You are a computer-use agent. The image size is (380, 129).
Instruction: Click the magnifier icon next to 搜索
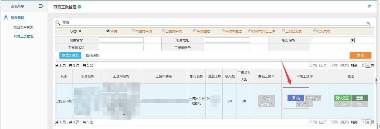tap(58, 23)
